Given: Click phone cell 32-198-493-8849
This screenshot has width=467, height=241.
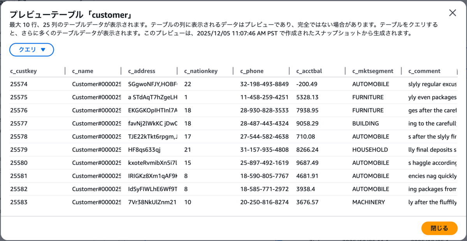Looking at the screenshot, I should pos(265,84).
